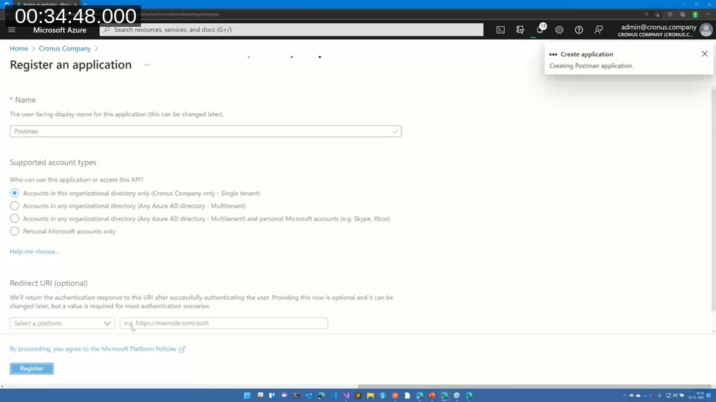
Task: Open Outlook from the taskbar
Action: (309, 395)
